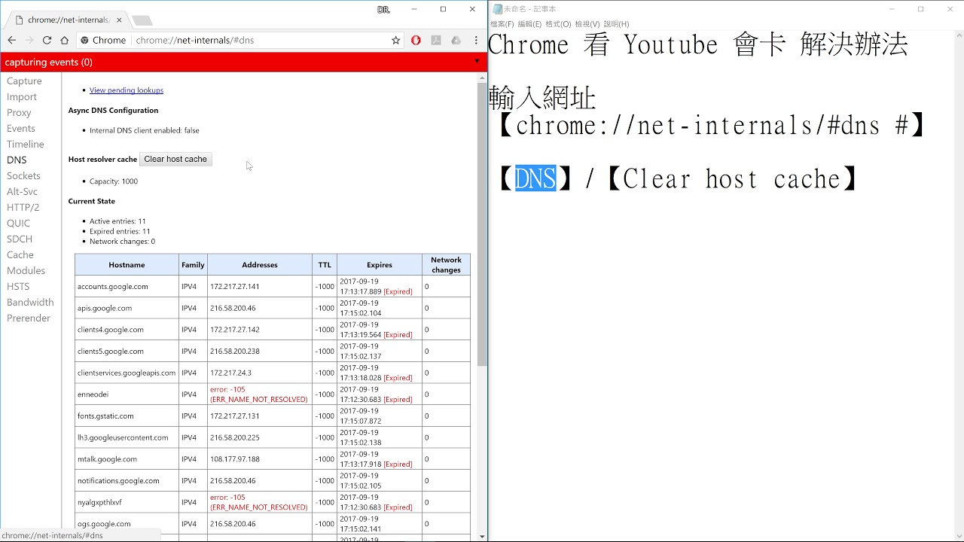Open the Alt-Svc section in sidebar
964x542 pixels.
pyautogui.click(x=22, y=191)
